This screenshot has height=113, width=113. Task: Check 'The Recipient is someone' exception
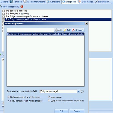point(4,14)
